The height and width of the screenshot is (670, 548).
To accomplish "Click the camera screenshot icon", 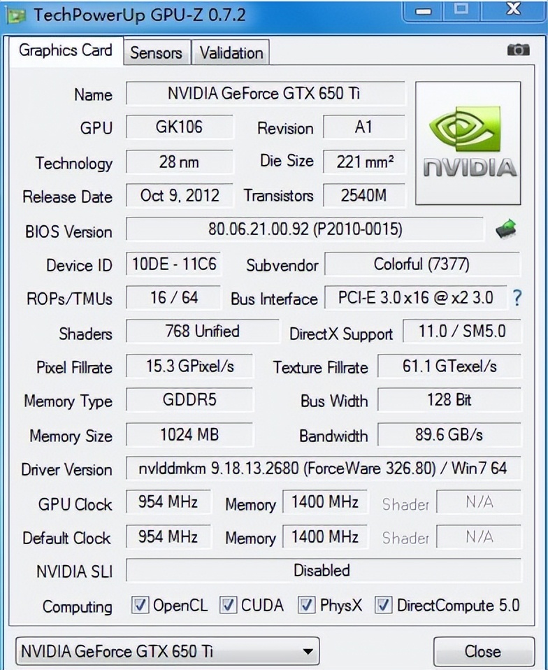I will click(518, 50).
